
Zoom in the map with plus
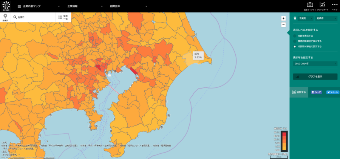[x=283, y=18]
